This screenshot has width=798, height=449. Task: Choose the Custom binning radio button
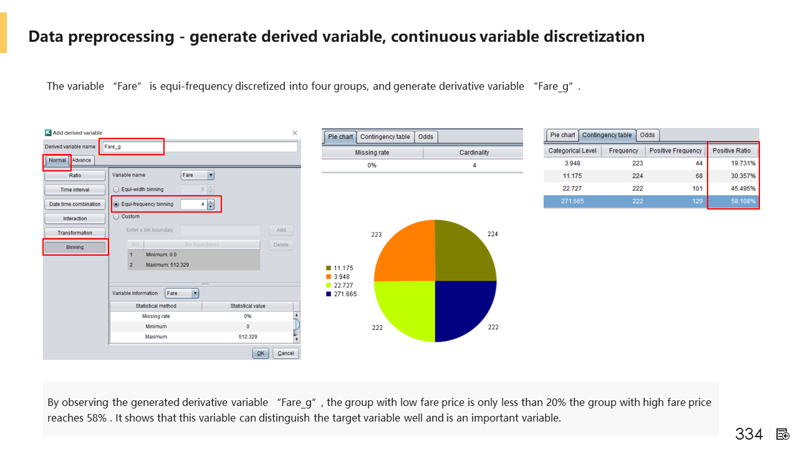(116, 216)
